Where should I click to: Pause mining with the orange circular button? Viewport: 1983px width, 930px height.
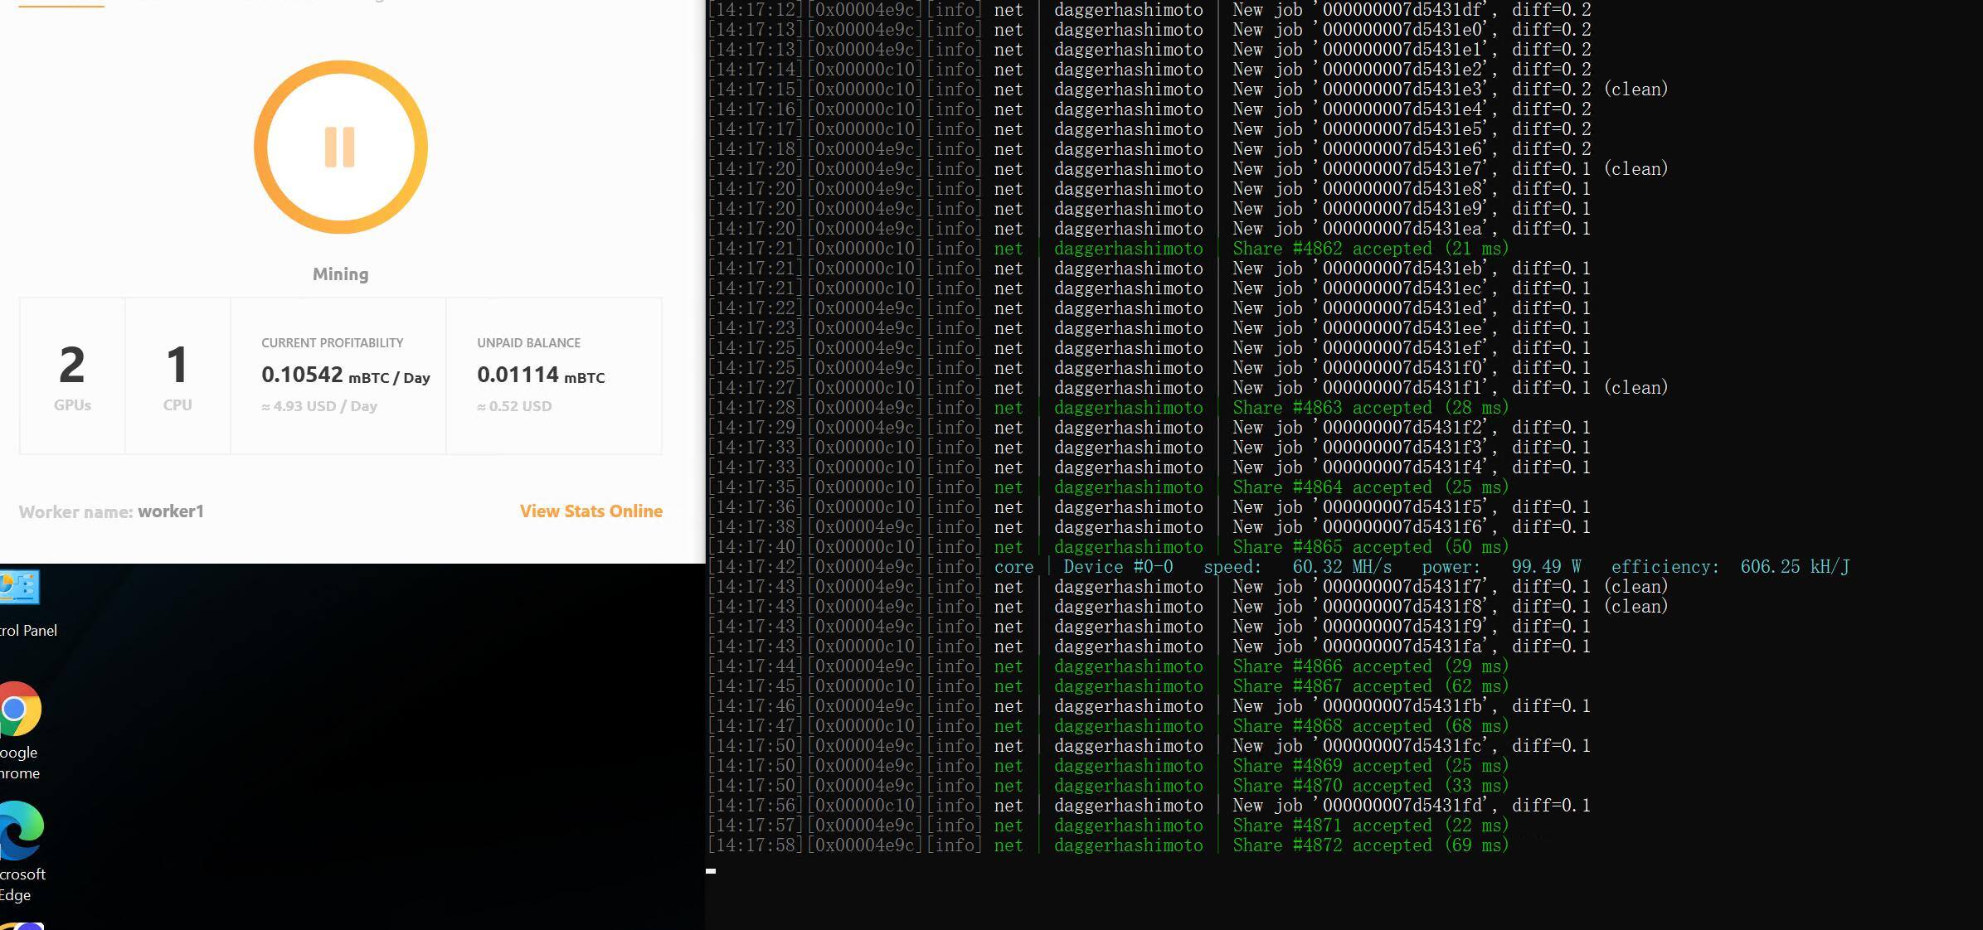(x=340, y=148)
